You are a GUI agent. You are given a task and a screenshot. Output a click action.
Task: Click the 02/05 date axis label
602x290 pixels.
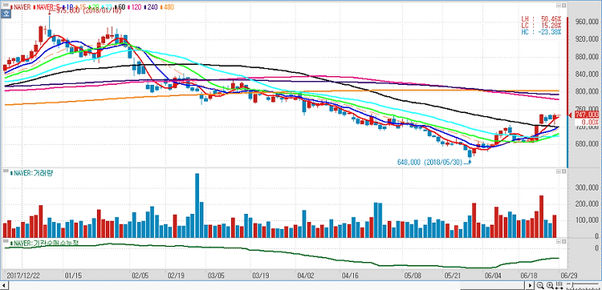[x=140, y=276]
